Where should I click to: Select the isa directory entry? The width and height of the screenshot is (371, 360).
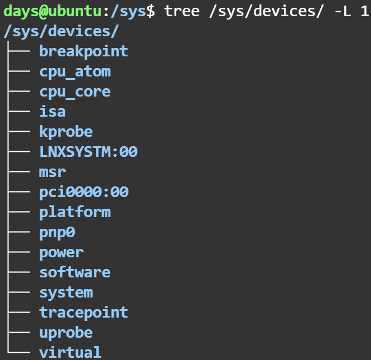click(x=52, y=112)
